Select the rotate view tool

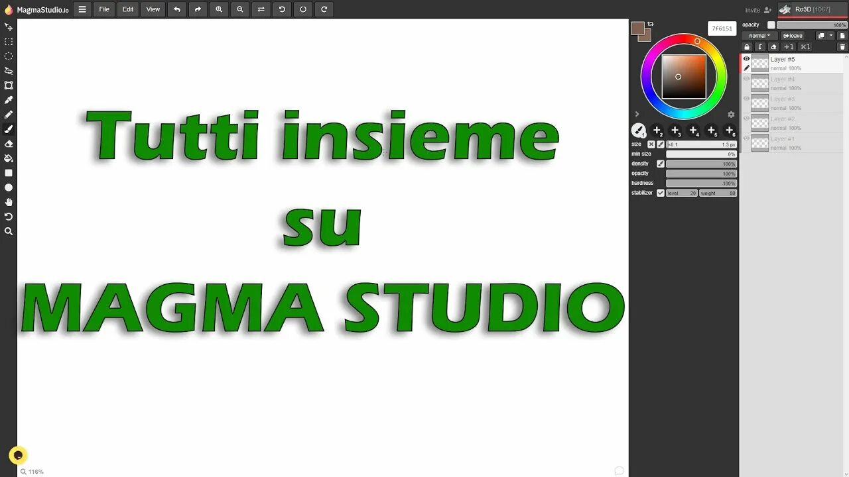click(x=9, y=217)
